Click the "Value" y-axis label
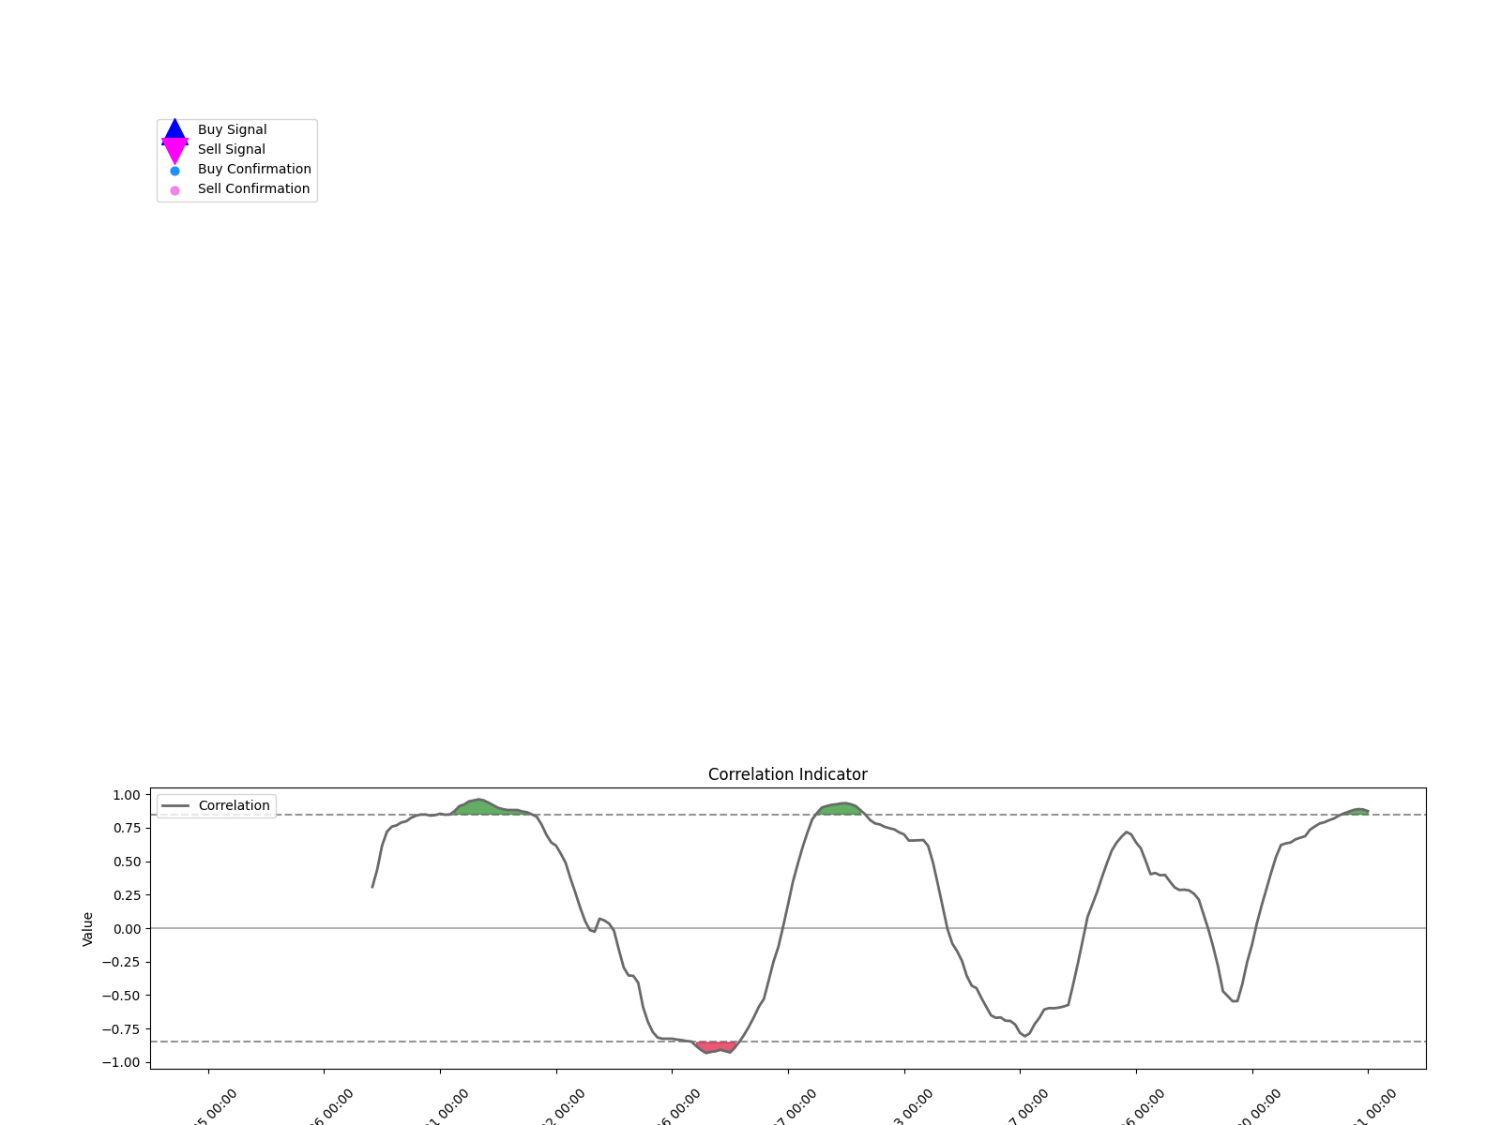Image resolution: width=1501 pixels, height=1125 pixels. (88, 928)
